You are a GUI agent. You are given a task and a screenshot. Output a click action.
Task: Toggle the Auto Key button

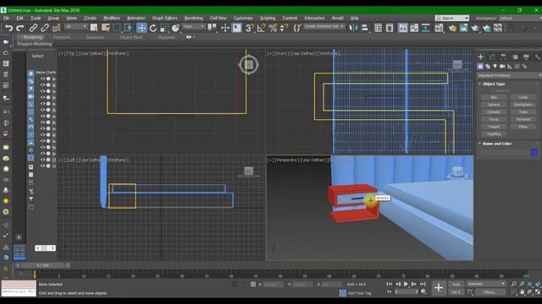[456, 285]
